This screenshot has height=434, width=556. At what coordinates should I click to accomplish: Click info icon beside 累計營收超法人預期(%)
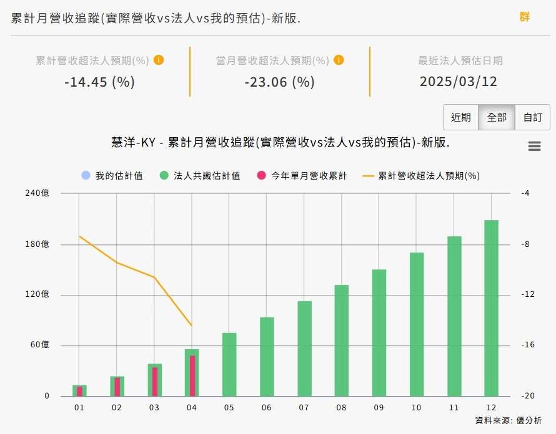click(x=159, y=60)
